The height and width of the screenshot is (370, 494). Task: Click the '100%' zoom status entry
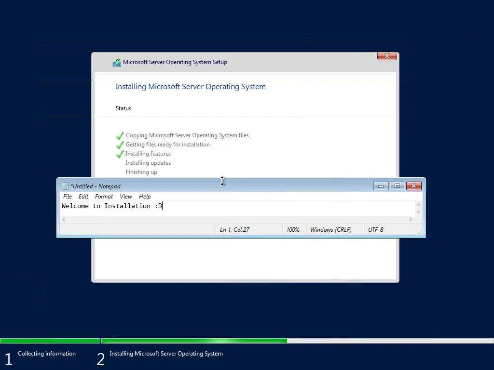click(x=293, y=230)
